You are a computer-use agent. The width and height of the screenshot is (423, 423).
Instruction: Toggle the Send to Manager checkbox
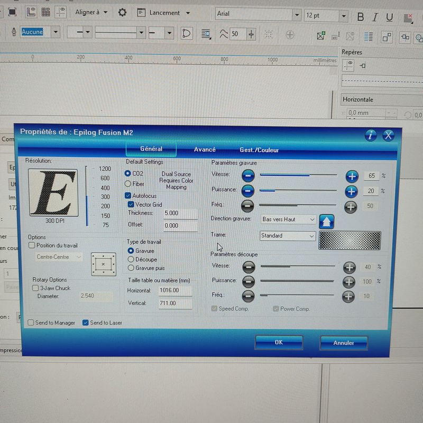pyautogui.click(x=31, y=323)
